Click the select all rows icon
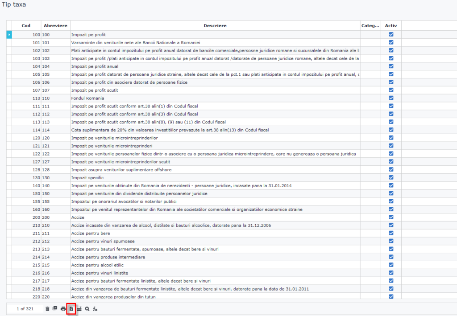 (55, 308)
